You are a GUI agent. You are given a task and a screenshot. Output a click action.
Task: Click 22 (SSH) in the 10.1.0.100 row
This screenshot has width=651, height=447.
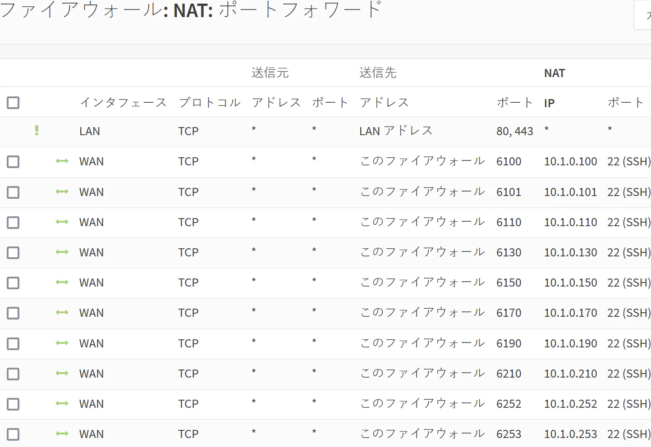click(629, 161)
